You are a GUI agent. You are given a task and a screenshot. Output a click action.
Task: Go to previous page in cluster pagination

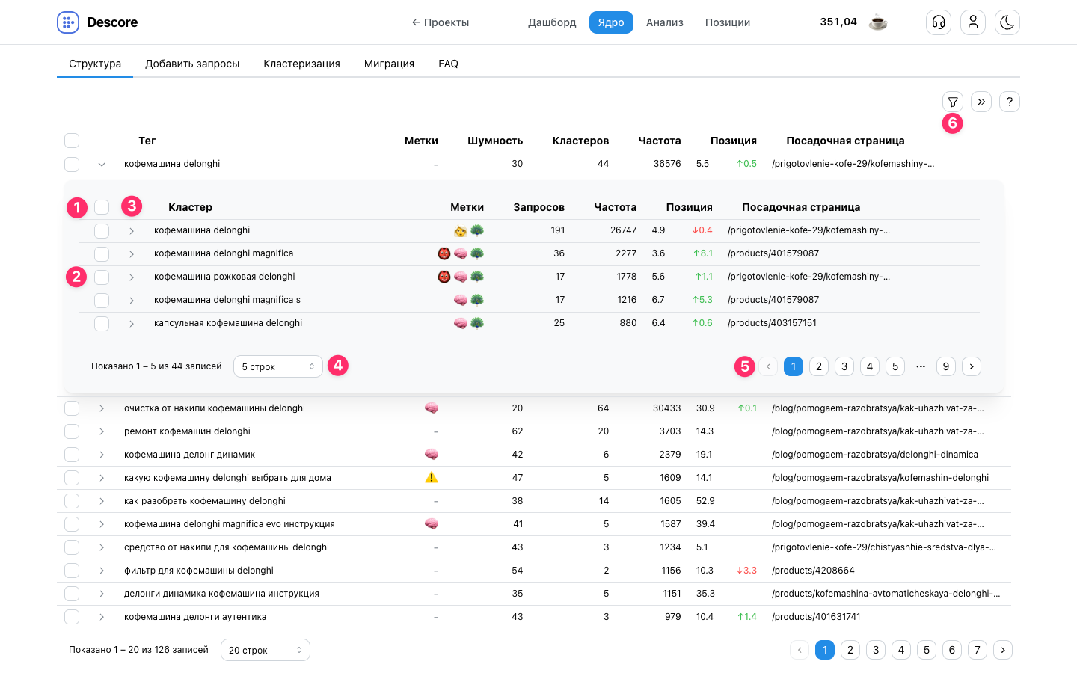pyautogui.click(x=768, y=366)
